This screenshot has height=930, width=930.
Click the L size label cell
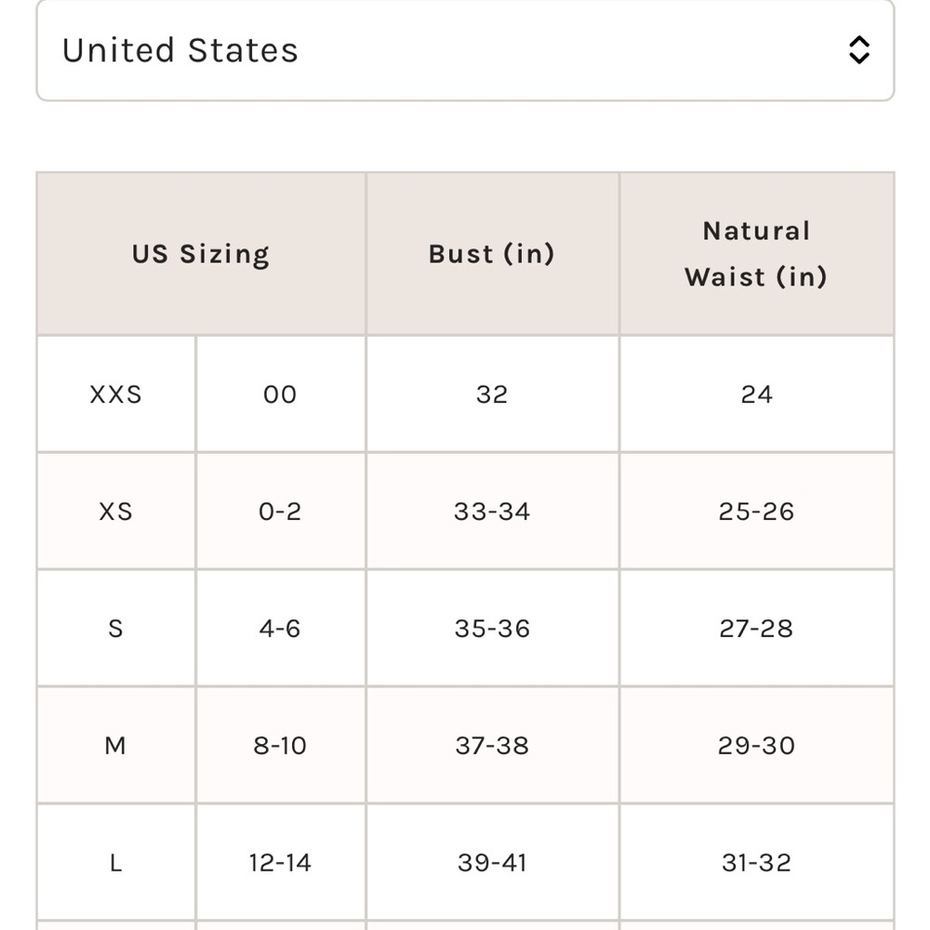116,862
